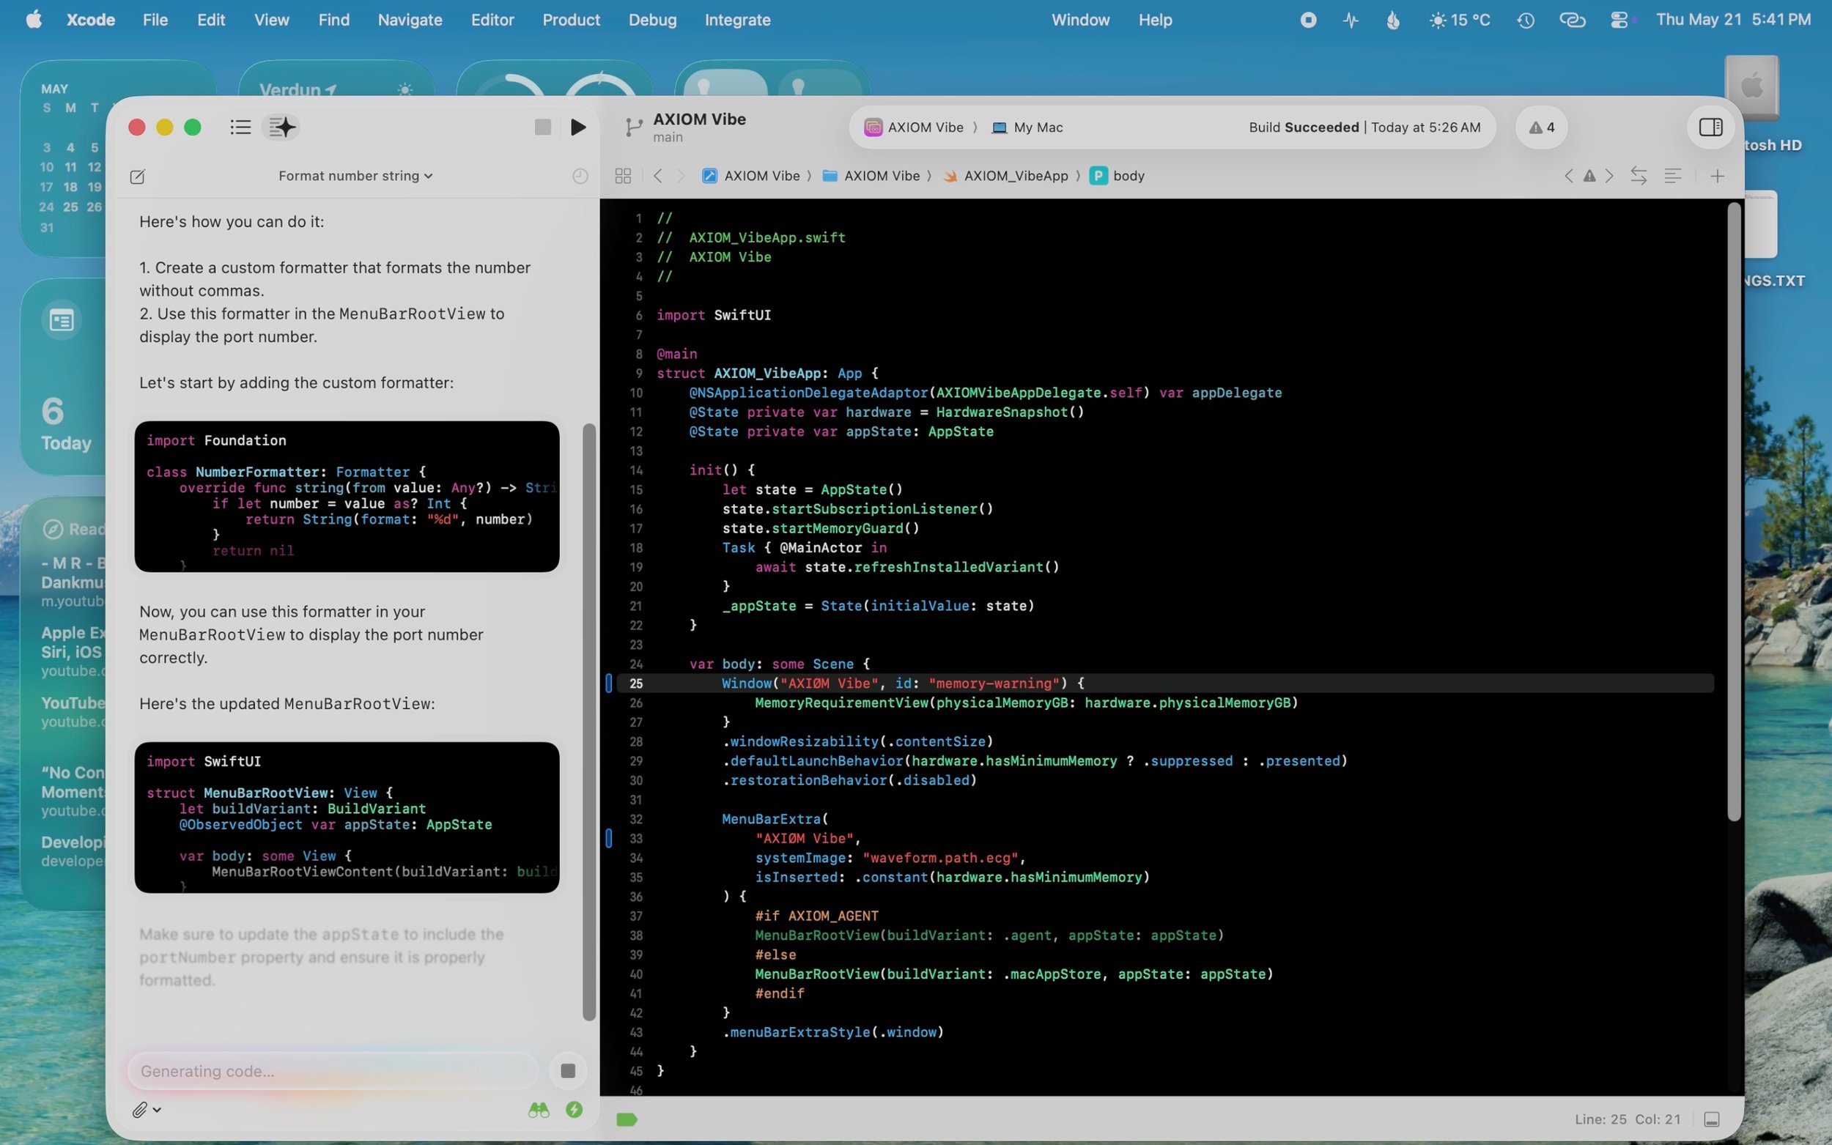Open the Apple menu

pos(34,20)
